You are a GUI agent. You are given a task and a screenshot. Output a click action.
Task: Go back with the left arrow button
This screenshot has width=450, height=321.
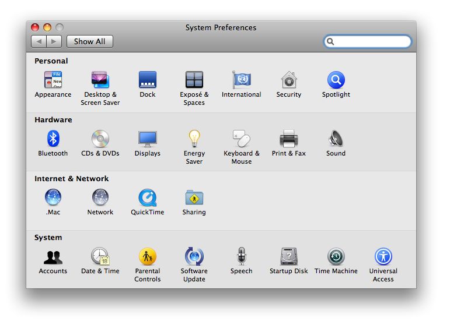tap(39, 41)
